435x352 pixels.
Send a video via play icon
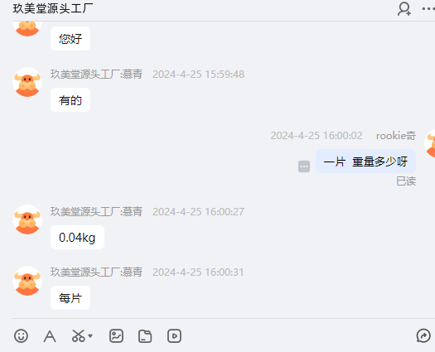(x=174, y=336)
